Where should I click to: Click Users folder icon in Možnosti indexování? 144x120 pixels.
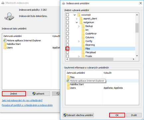click(5, 48)
